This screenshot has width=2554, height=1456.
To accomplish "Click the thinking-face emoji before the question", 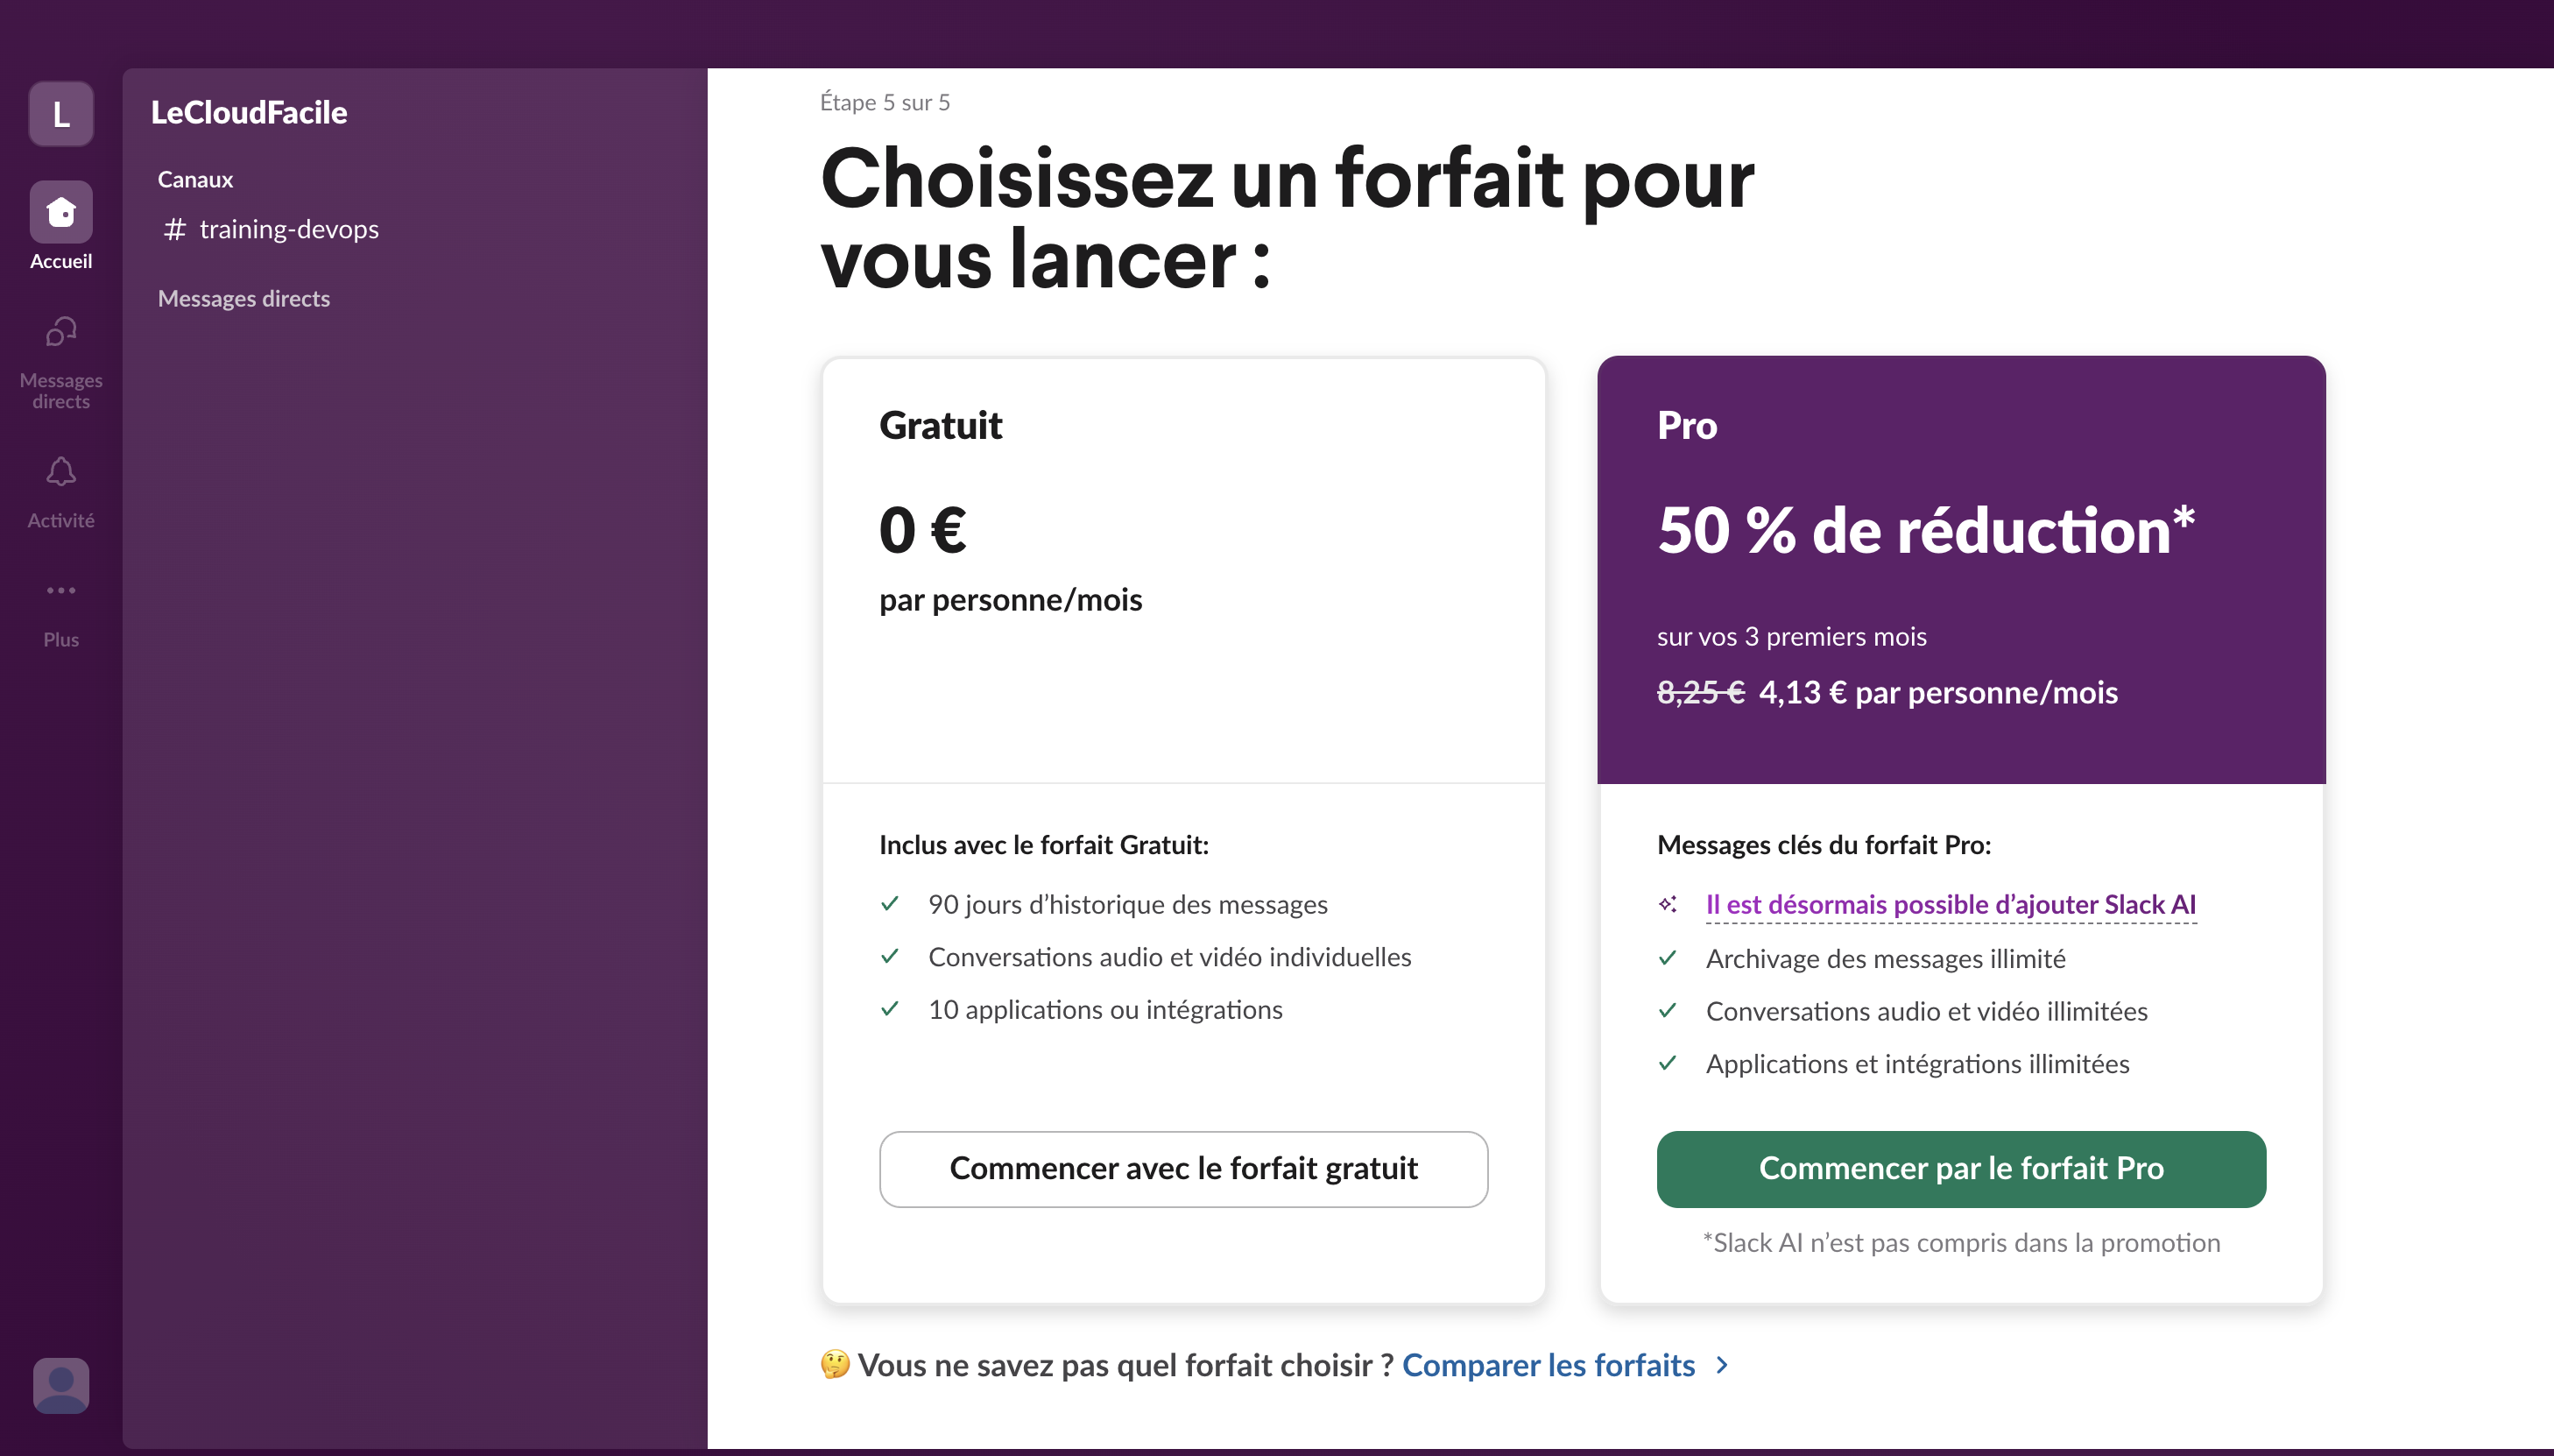I will point(835,1365).
